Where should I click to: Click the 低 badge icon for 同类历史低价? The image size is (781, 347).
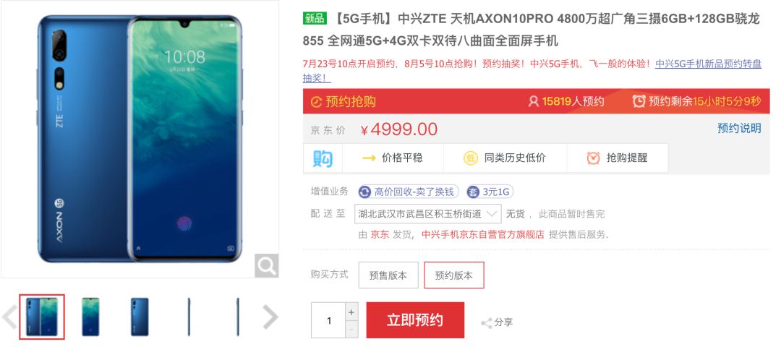click(x=471, y=158)
